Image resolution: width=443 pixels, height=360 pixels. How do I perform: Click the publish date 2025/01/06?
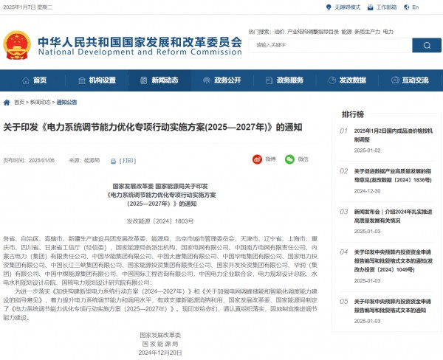click(41, 160)
